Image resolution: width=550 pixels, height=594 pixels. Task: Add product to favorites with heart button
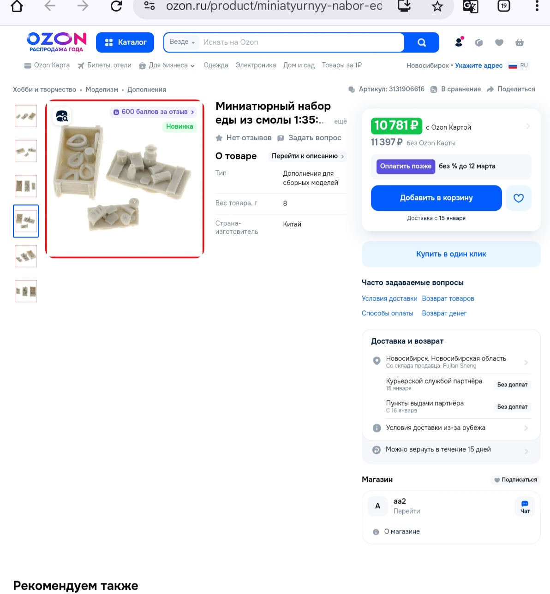coord(519,198)
